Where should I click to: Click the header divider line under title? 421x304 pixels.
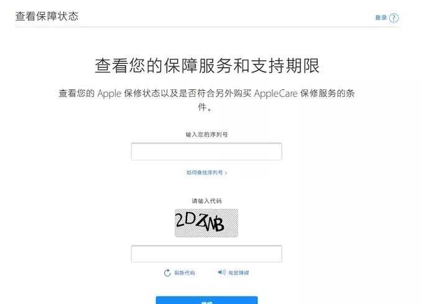click(x=206, y=27)
